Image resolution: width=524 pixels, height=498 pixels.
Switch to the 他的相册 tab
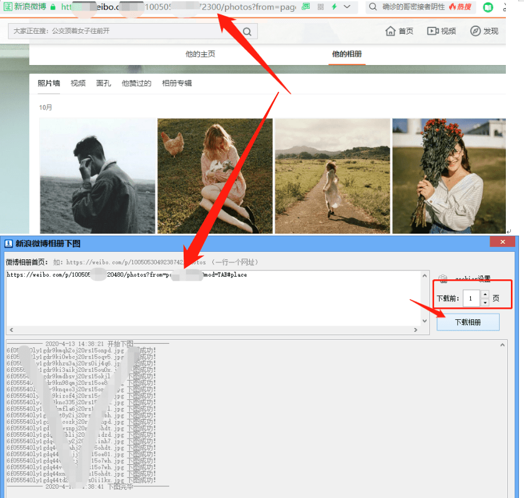pyautogui.click(x=347, y=54)
